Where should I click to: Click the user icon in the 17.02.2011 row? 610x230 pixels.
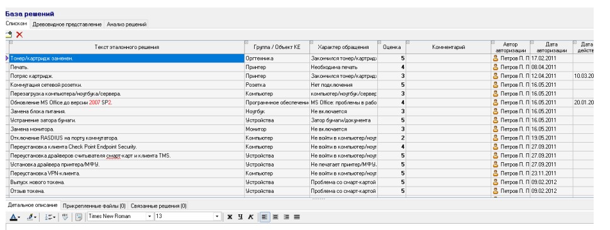496,58
